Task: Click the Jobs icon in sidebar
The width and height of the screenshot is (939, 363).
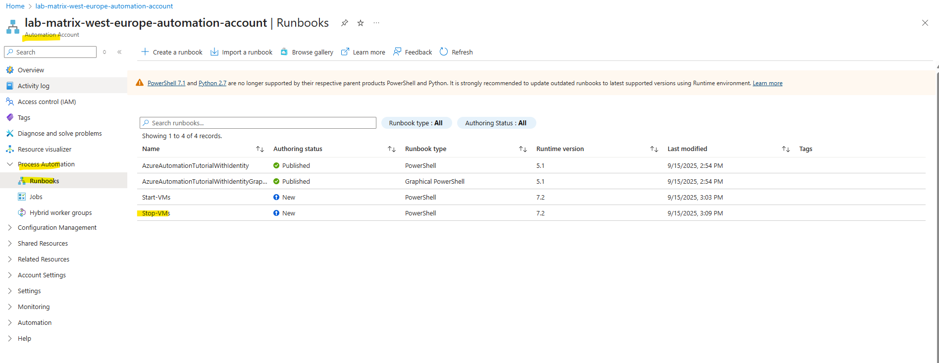Action: 22,197
